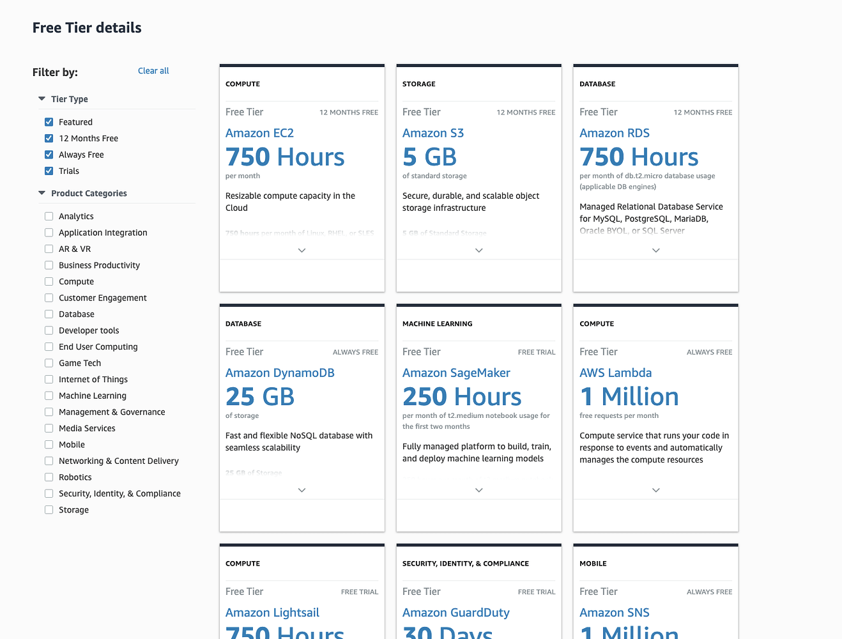The height and width of the screenshot is (639, 842).
Task: Click "SECURITY, IDENTITY, & COMPLIANCE" card label
Action: pyautogui.click(x=466, y=564)
